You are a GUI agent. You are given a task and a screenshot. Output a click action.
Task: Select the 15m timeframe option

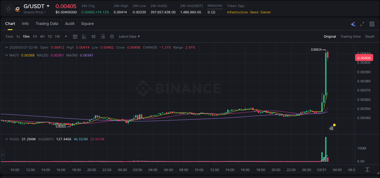click(26, 36)
